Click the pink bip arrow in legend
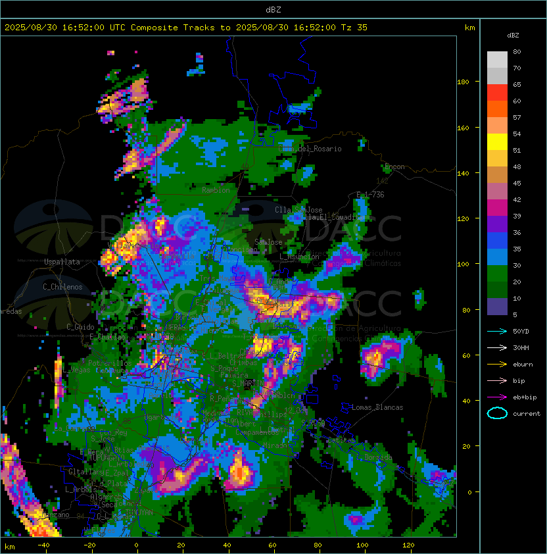Screen dimensions: 547x554 [x=497, y=380]
